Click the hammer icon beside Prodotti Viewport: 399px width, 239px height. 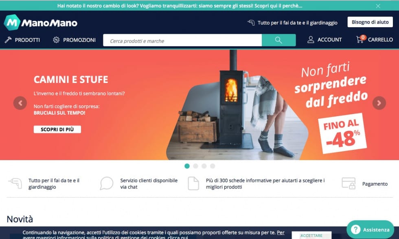[x=8, y=40]
